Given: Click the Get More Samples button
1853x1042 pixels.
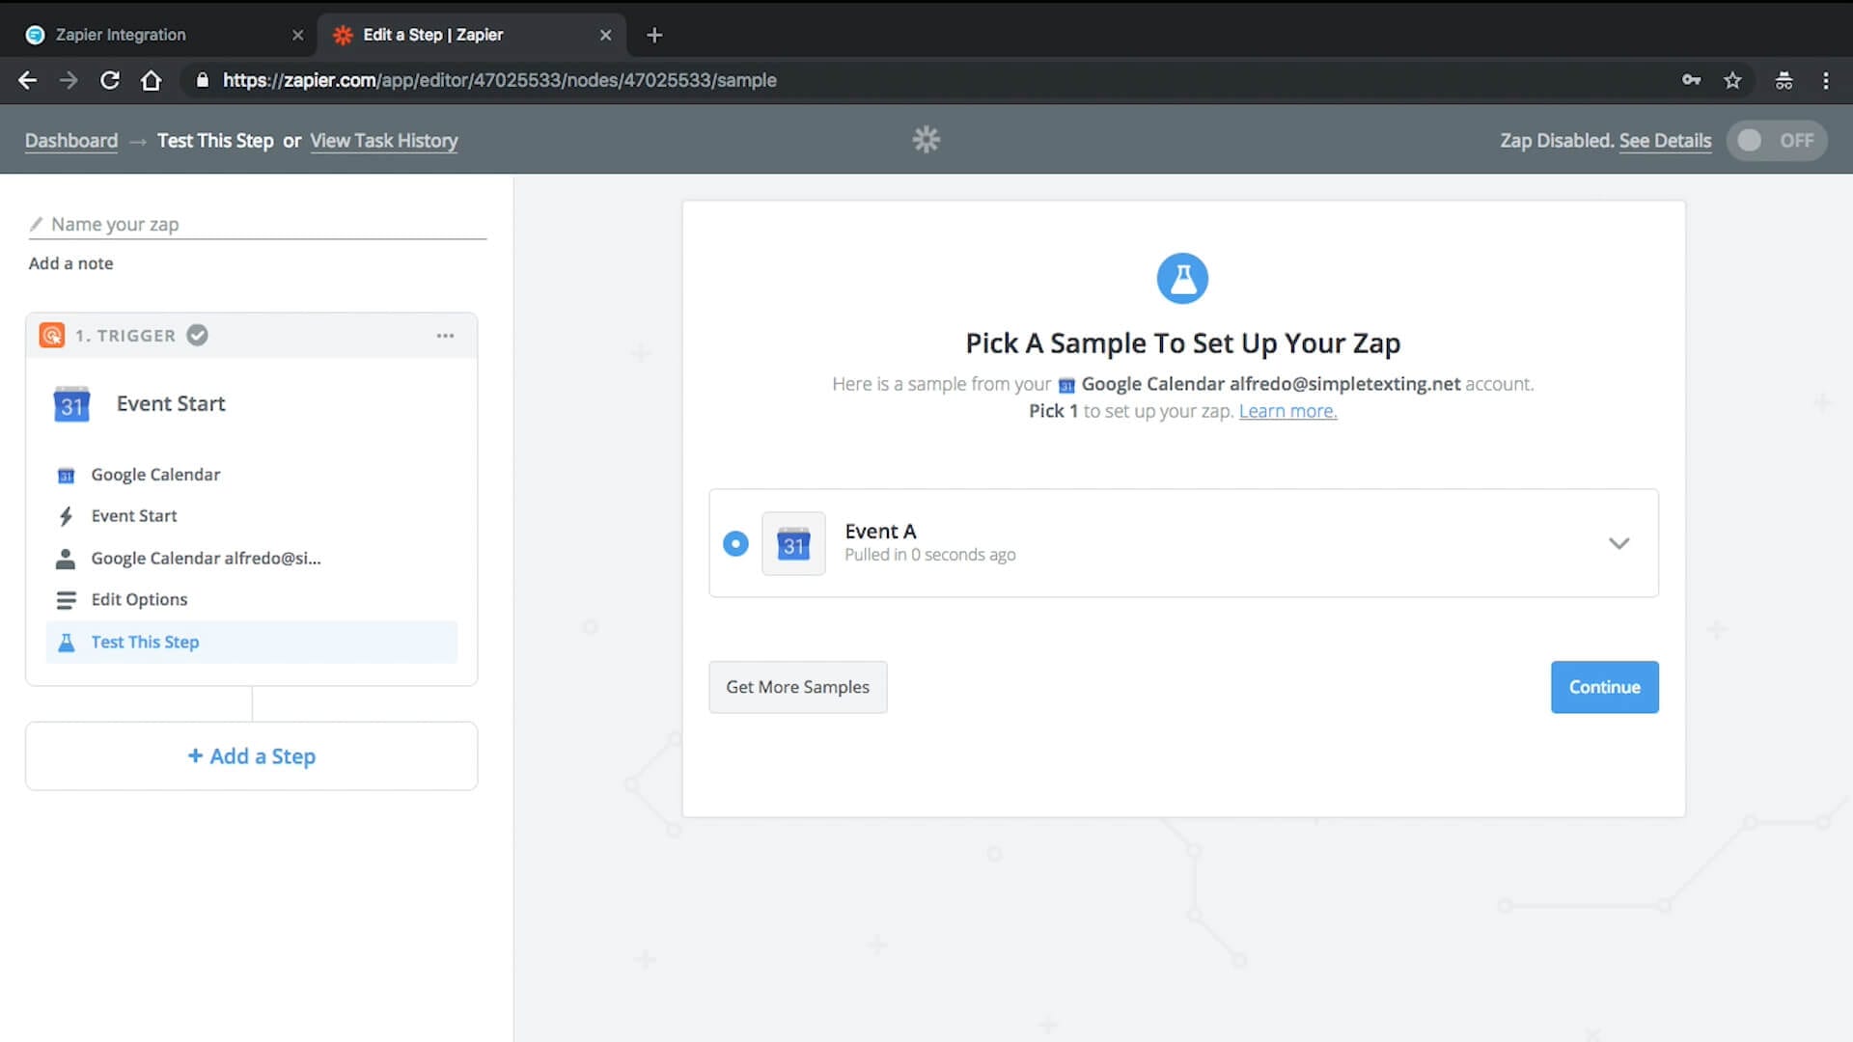Looking at the screenshot, I should tap(797, 687).
